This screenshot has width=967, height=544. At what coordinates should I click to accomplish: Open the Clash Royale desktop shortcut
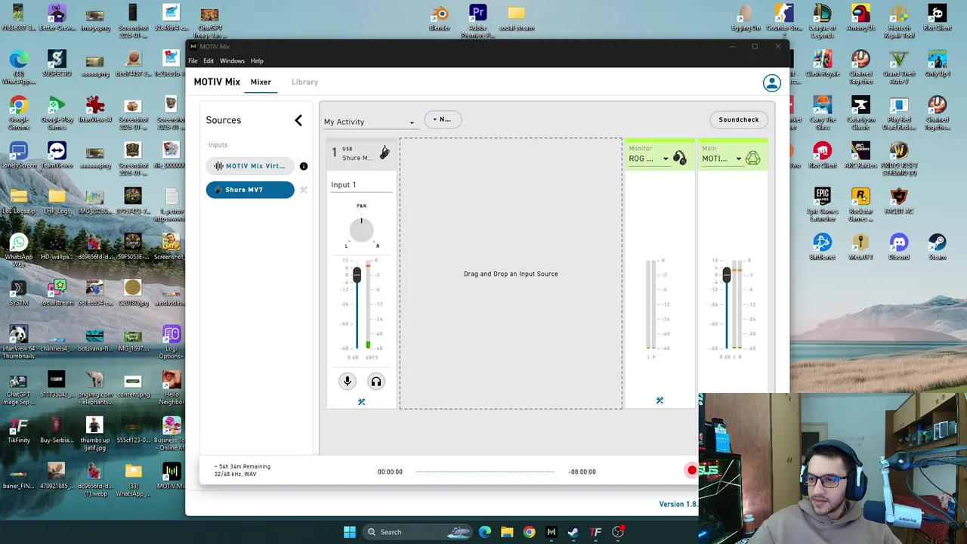pos(822,64)
